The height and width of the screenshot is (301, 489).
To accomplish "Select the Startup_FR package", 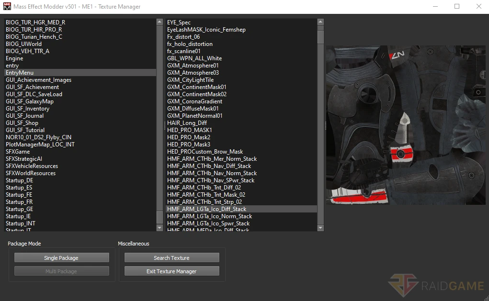I will pos(80,201).
